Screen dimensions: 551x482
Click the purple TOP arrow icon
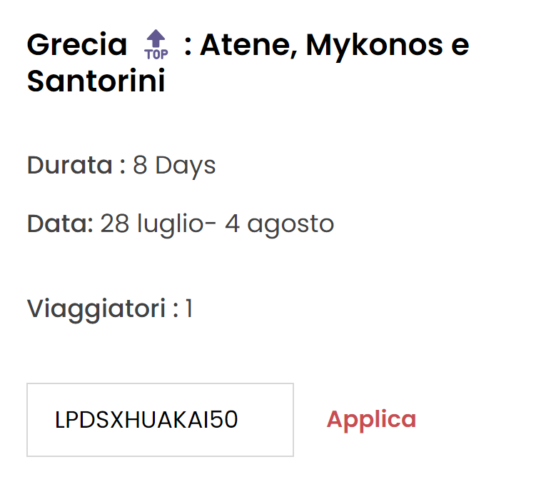coord(156,40)
